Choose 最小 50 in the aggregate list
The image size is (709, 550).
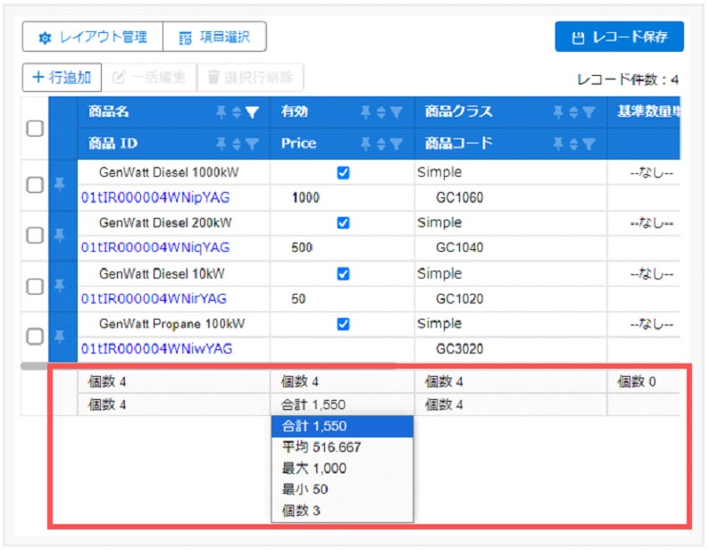point(342,489)
